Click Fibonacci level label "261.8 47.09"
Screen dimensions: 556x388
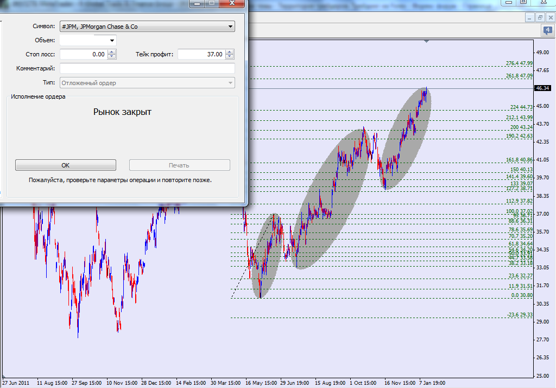tap(519, 75)
